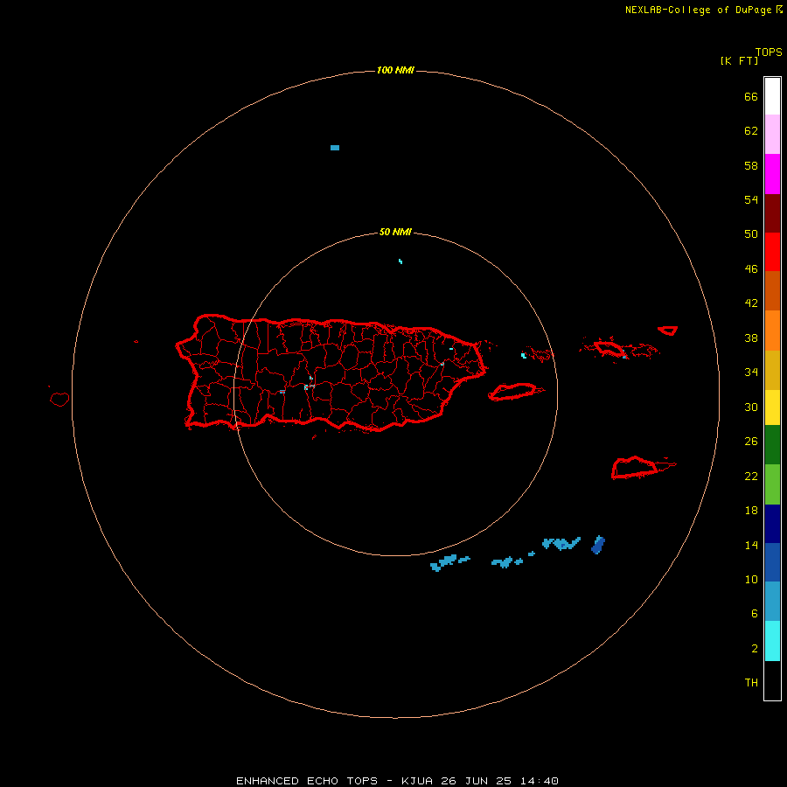Viewport: 787px width, 787px height.
Task: Click the burnt orange legend band
Action: 772,290
